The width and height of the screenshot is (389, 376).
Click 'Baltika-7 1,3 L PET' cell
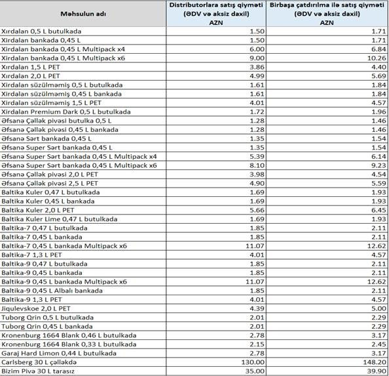pos(83,255)
